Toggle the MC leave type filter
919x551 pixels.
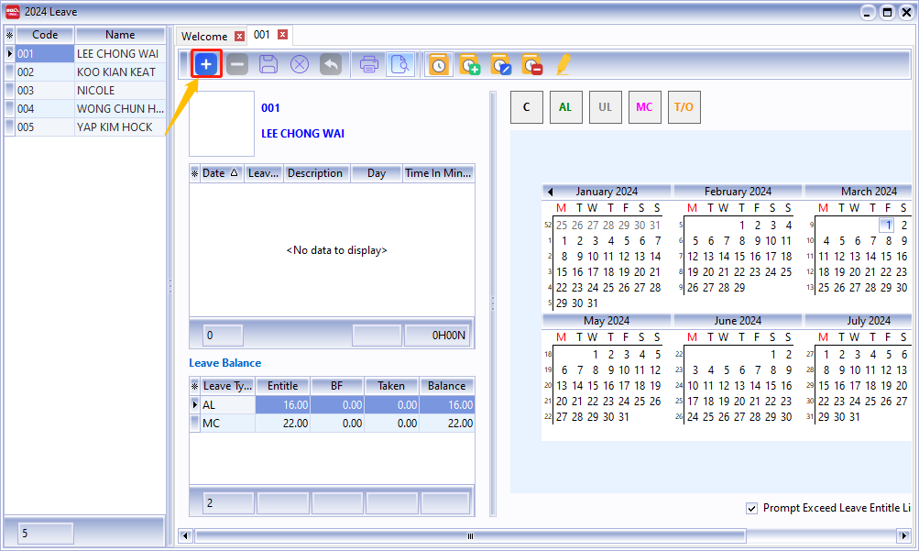click(x=644, y=106)
